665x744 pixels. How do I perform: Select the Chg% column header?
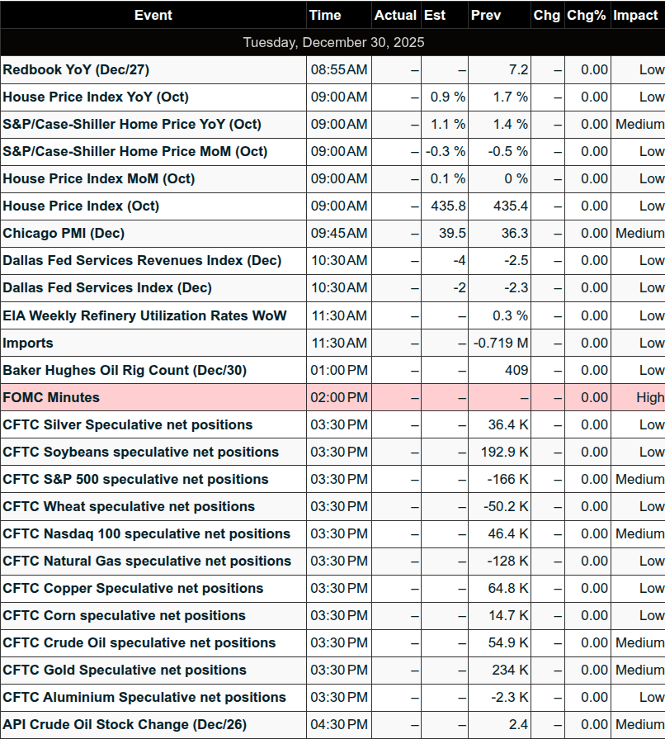[587, 15]
